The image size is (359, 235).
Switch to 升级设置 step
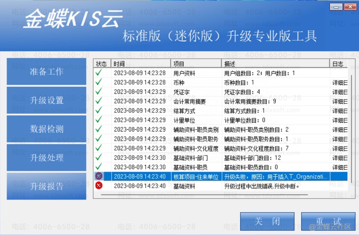46,100
